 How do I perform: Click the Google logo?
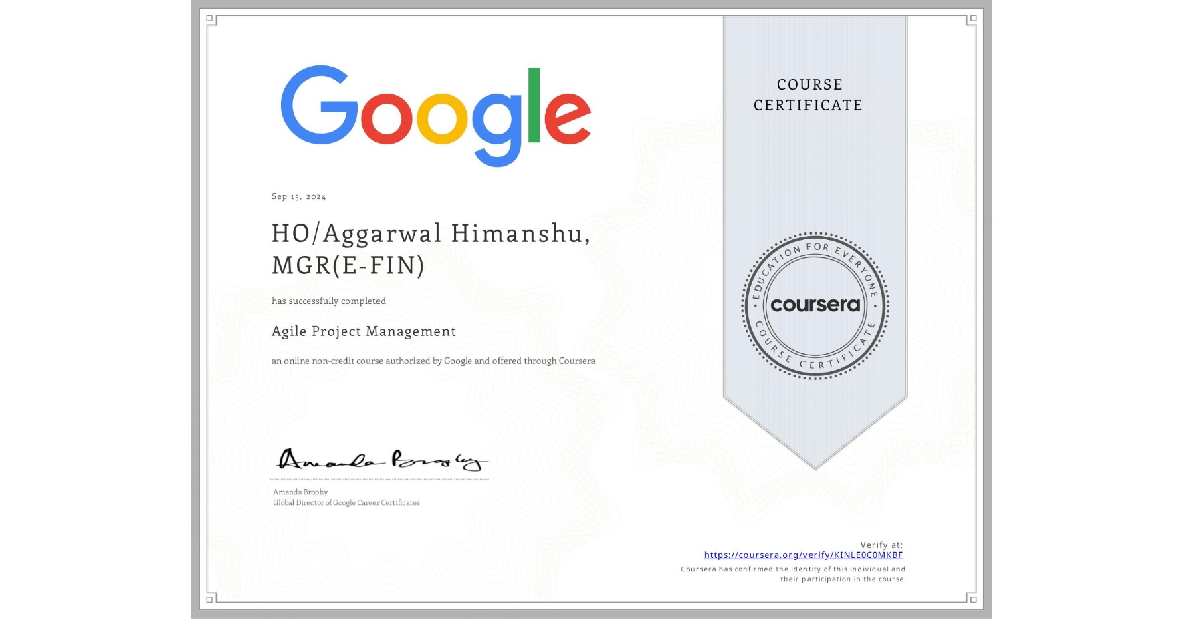(x=436, y=116)
